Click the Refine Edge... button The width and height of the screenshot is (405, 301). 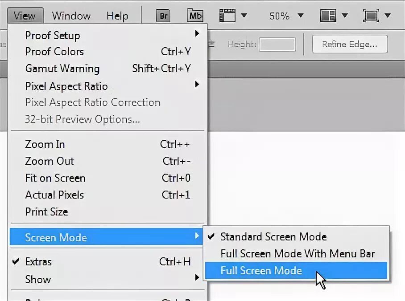(x=350, y=44)
